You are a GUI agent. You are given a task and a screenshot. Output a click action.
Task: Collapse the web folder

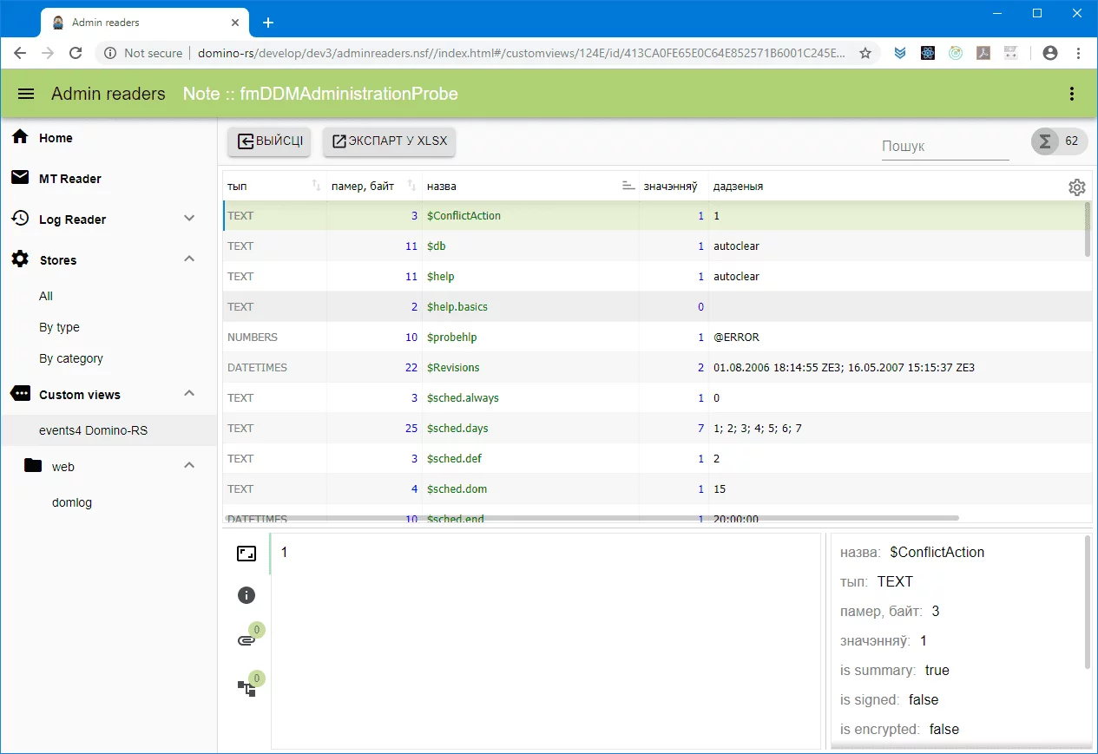coord(189,466)
